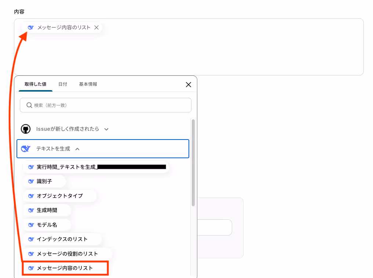Select the メッセージ内容のリスト value in list
This screenshot has width=373, height=278.
click(65, 268)
